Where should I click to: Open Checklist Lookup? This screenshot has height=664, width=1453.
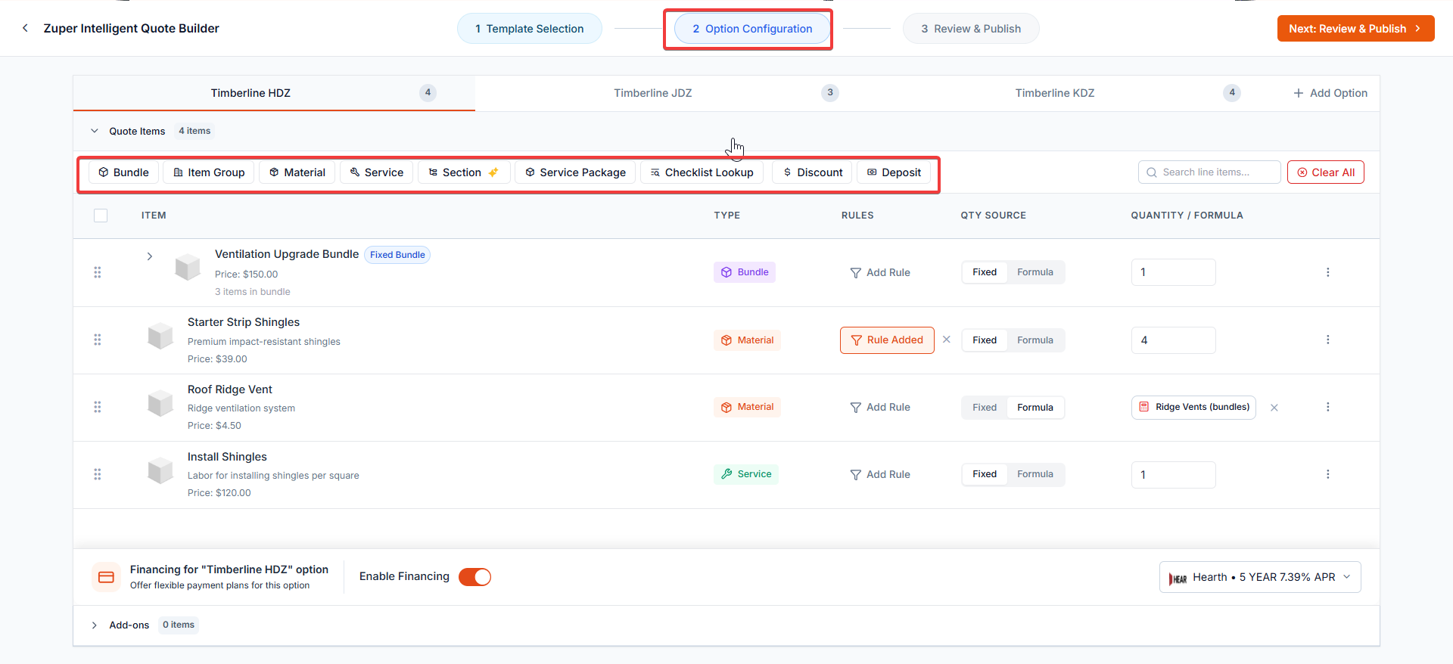(x=702, y=172)
